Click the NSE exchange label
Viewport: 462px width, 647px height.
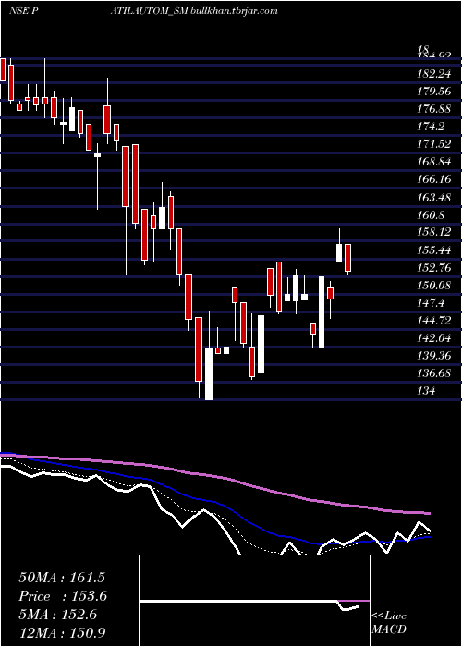[x=18, y=11]
